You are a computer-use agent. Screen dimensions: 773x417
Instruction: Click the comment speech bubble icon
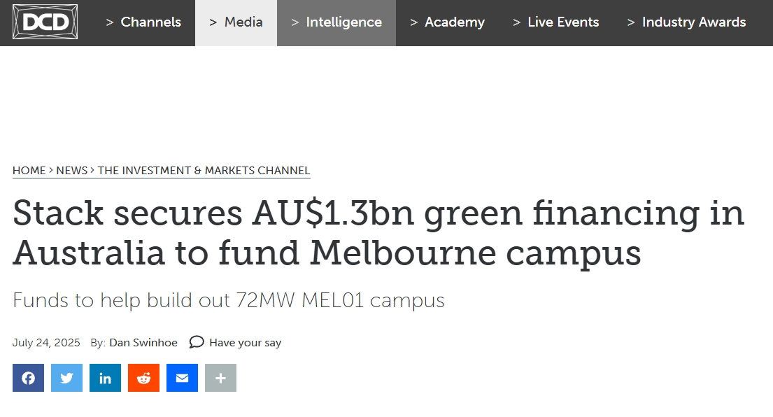197,342
